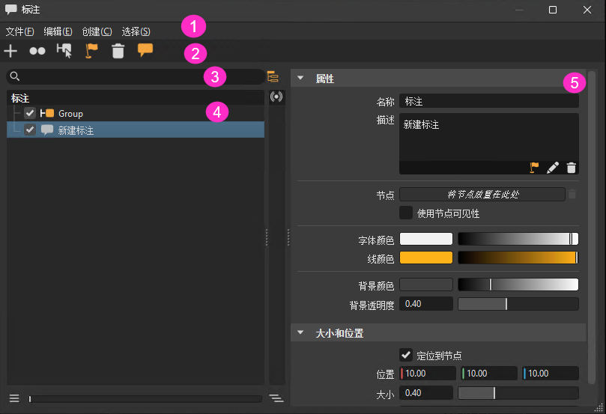Click the orange flag toolbar icon
Image resolution: width=606 pixels, height=414 pixels.
pyautogui.click(x=91, y=51)
